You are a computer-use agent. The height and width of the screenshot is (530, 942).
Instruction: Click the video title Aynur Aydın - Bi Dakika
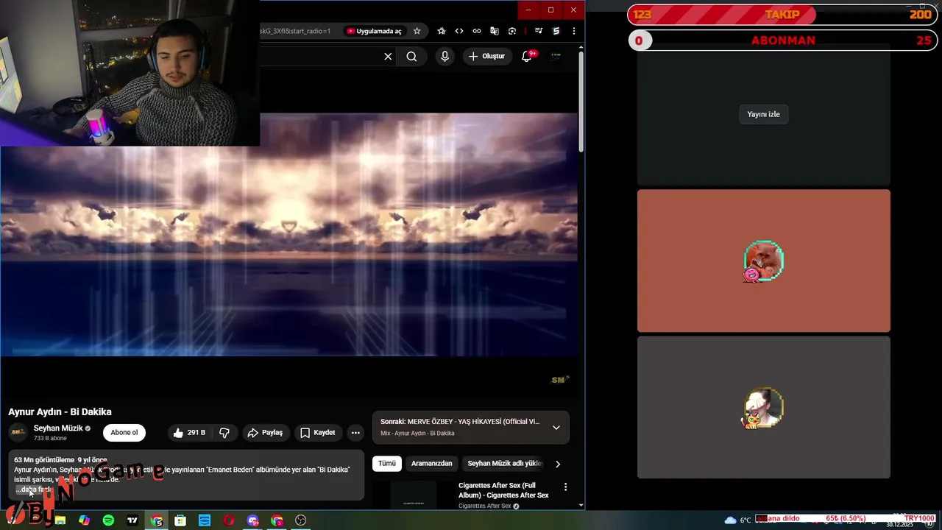pyautogui.click(x=60, y=411)
